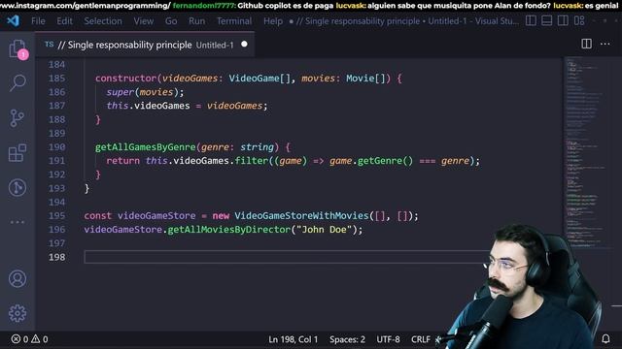Open the Run menu
Viewport: 622px width, 349px height.
tap(196, 21)
